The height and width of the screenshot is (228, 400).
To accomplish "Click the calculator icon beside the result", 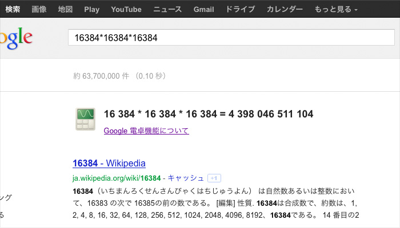I will point(86,119).
